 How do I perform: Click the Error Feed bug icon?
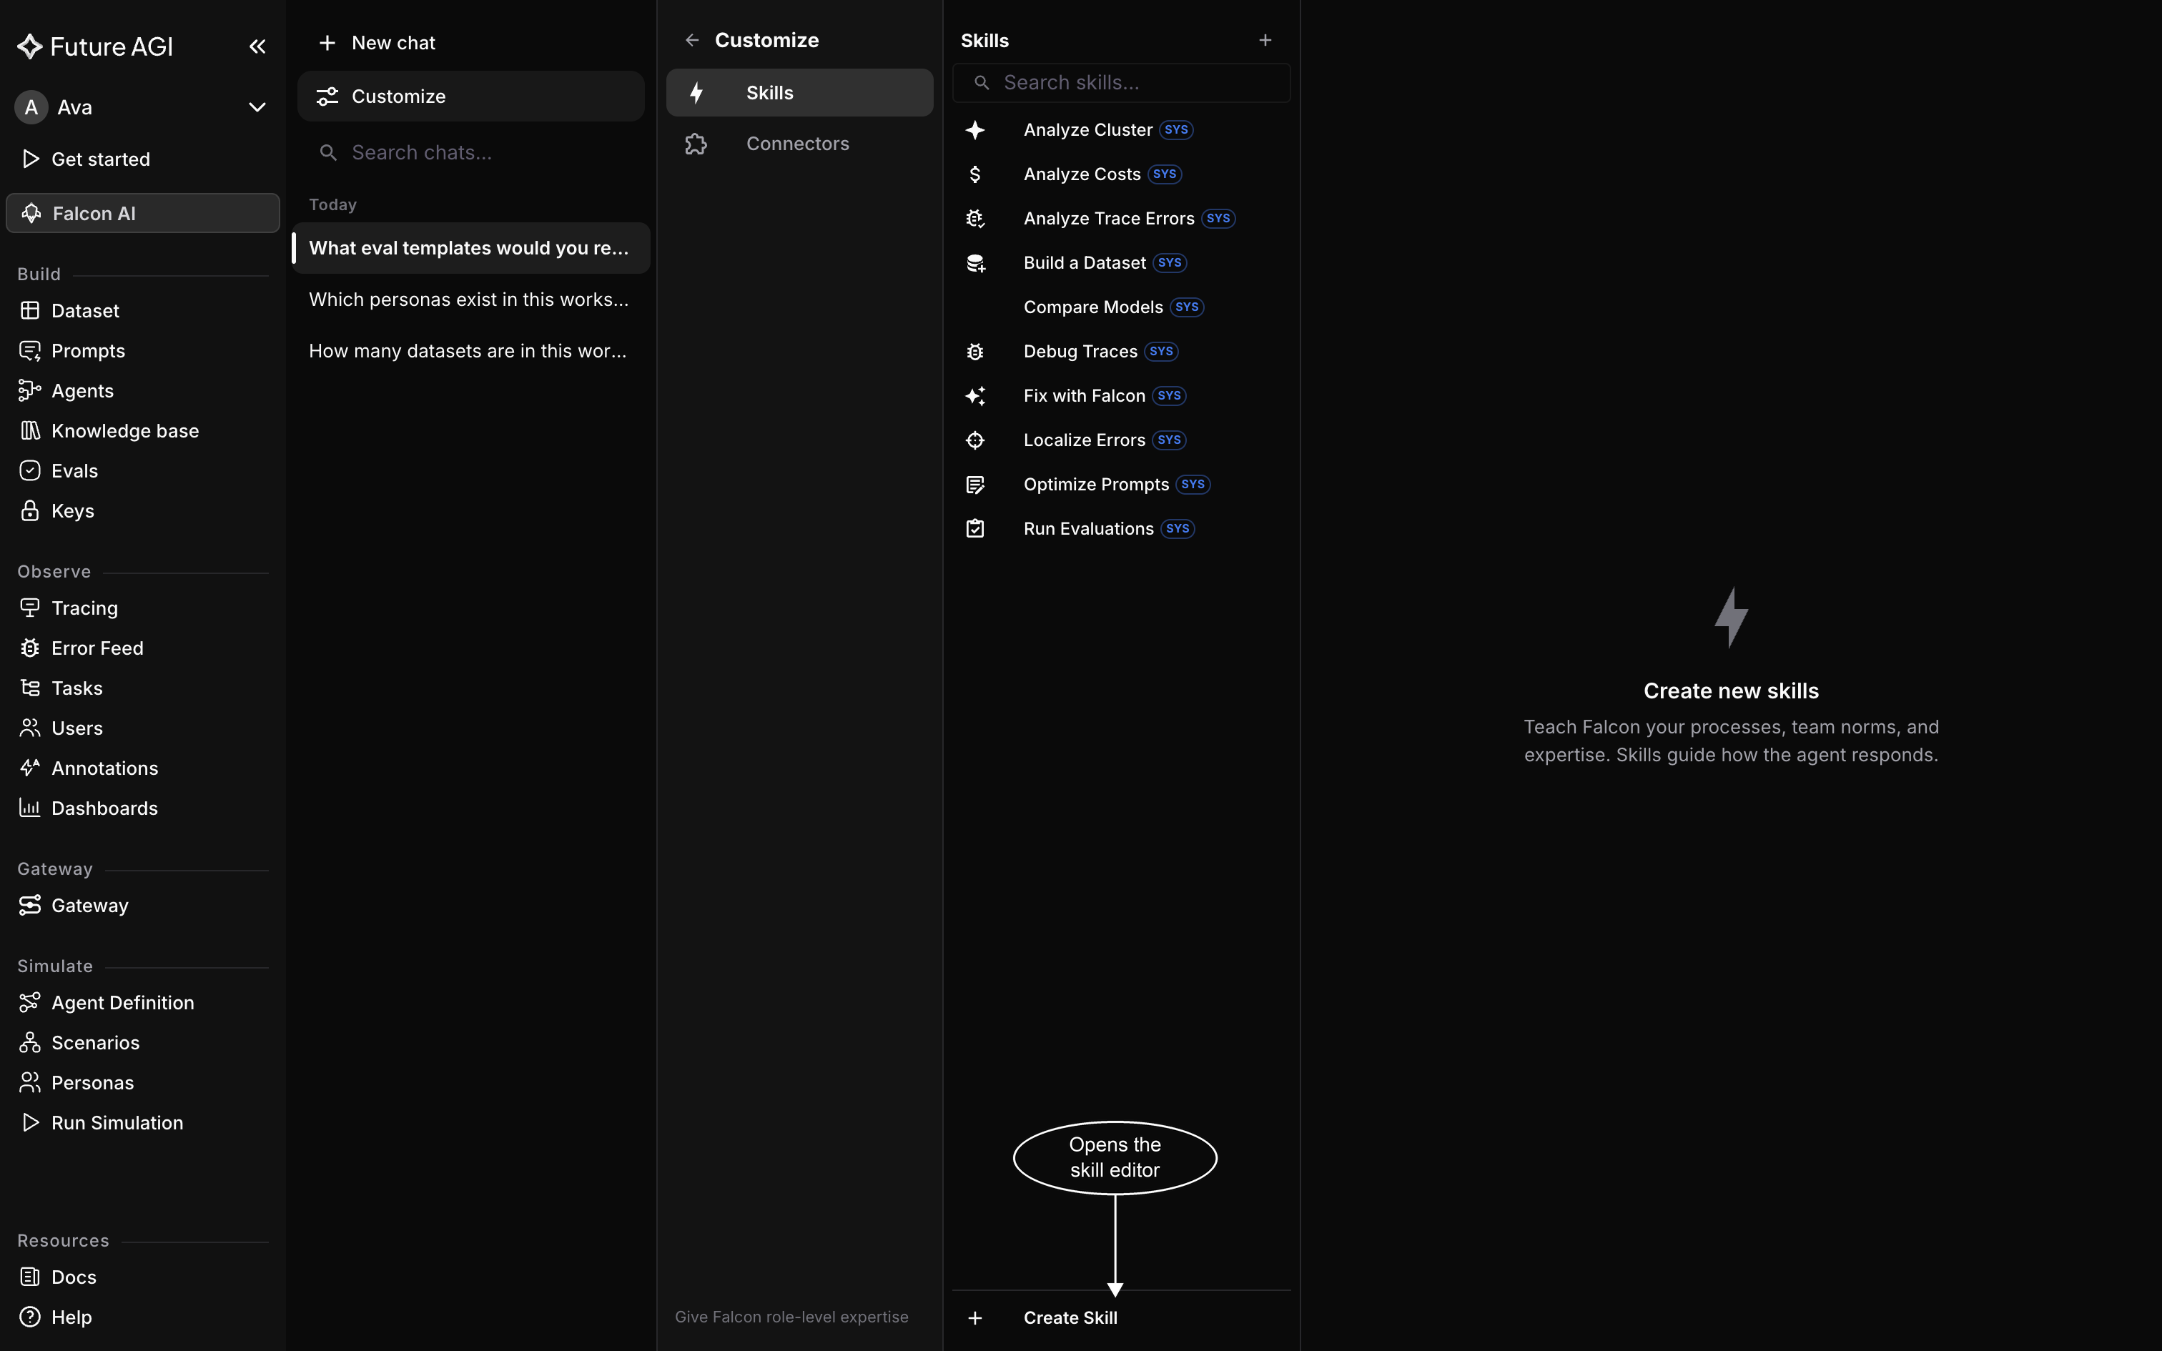(29, 649)
